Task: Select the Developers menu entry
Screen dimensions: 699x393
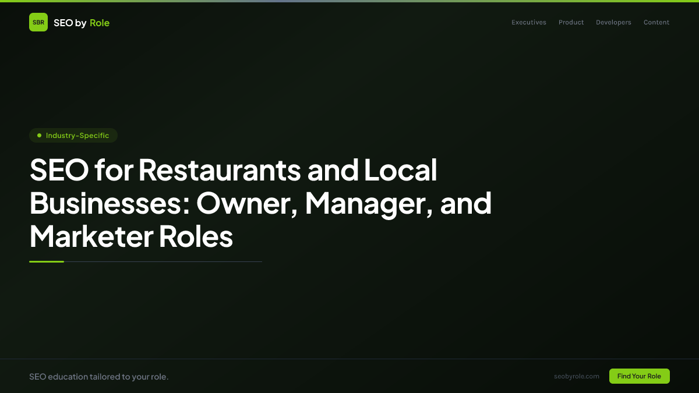Action: [x=613, y=22]
